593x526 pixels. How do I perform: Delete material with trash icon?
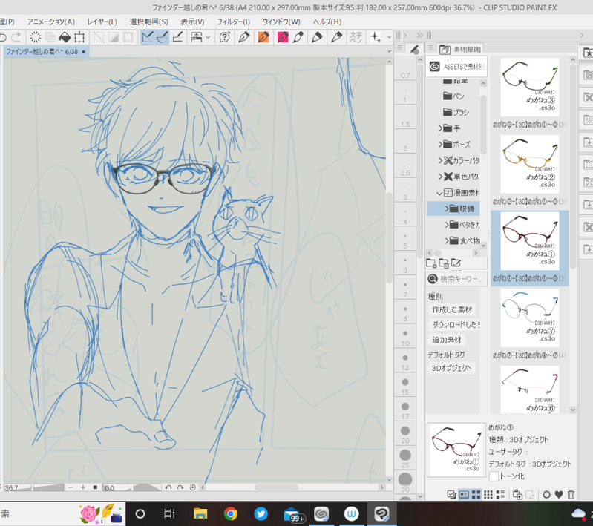(571, 494)
